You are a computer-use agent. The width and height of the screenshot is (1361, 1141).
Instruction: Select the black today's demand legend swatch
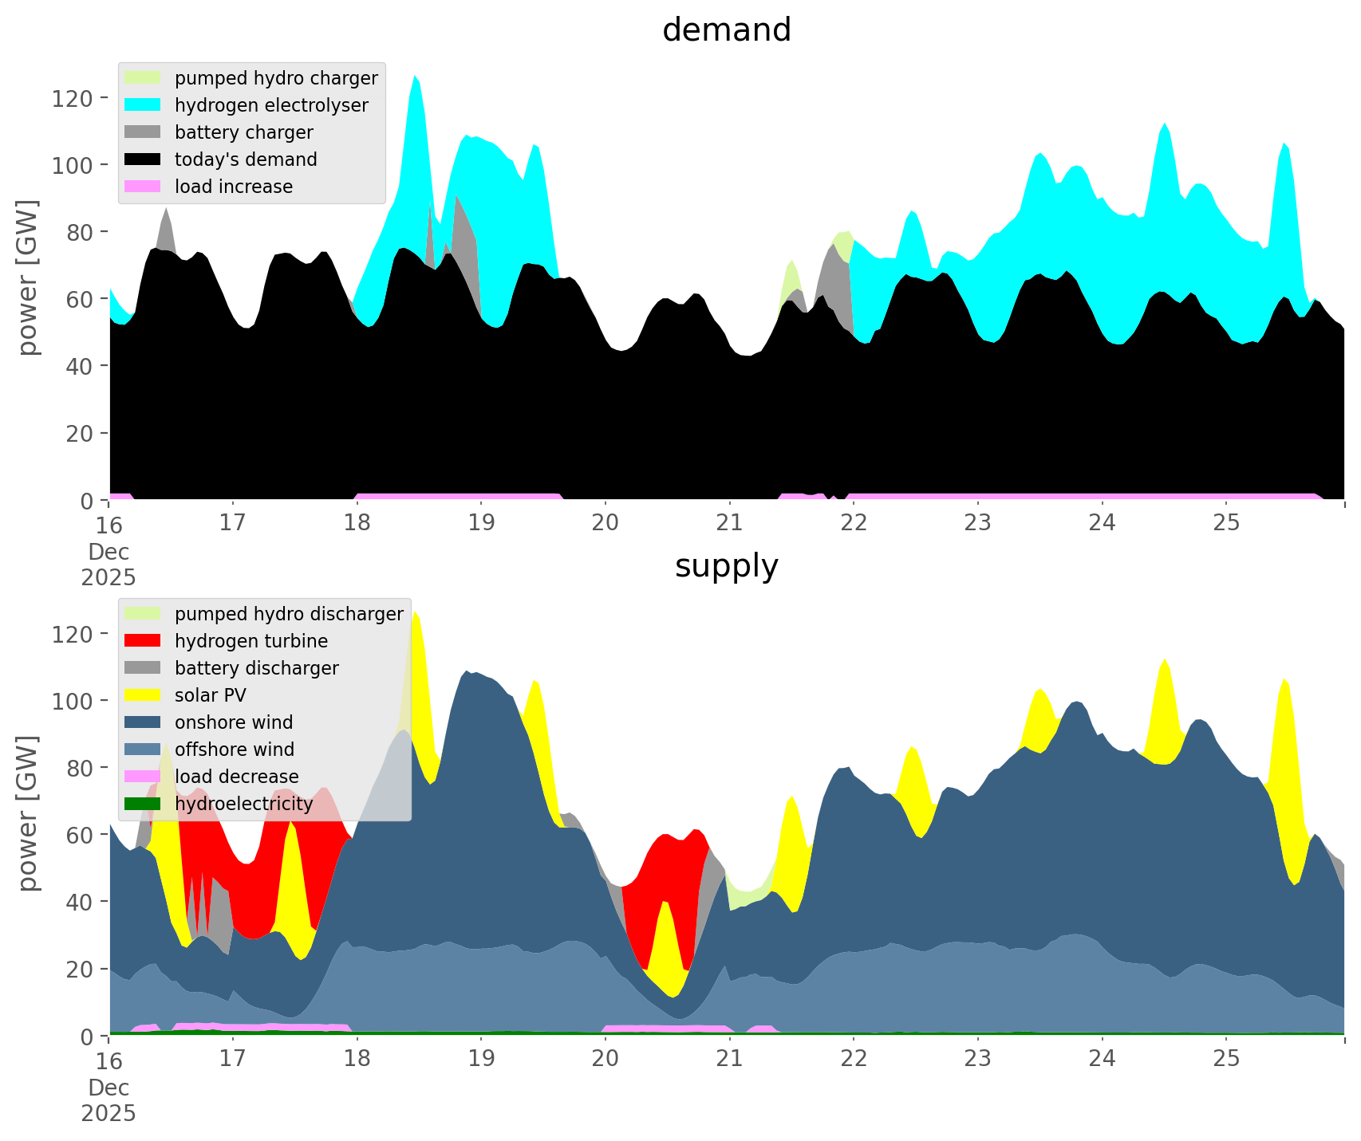pos(143,159)
